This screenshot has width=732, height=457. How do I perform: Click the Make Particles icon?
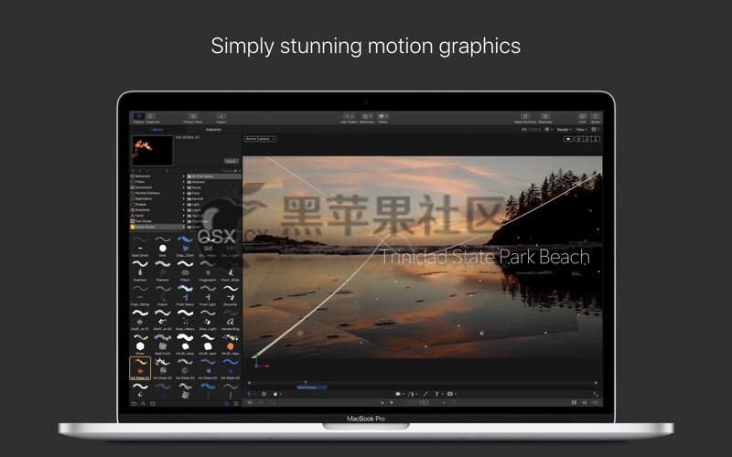coord(525,118)
